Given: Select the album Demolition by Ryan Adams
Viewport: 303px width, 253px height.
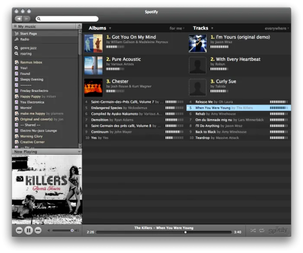Looking at the screenshot, I should coord(134,120).
